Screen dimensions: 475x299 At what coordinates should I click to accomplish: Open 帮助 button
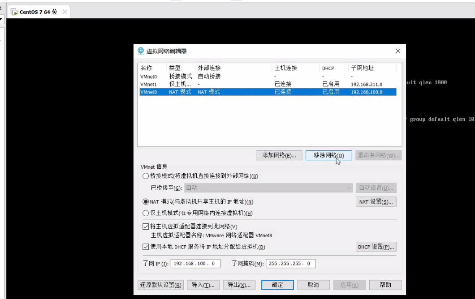point(385,285)
